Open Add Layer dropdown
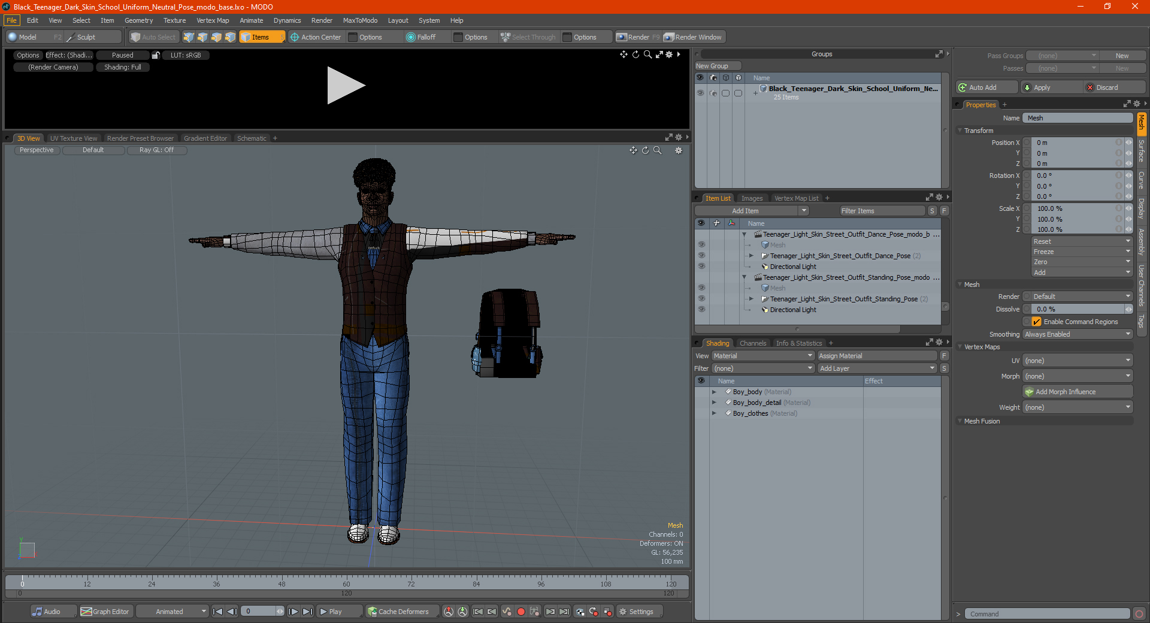The width and height of the screenshot is (1150, 623). click(877, 368)
